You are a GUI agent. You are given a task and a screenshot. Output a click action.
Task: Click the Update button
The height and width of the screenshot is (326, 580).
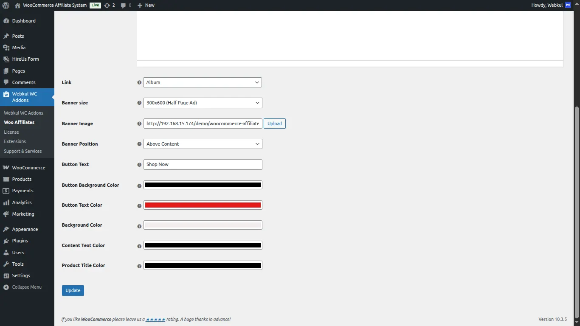pyautogui.click(x=73, y=290)
